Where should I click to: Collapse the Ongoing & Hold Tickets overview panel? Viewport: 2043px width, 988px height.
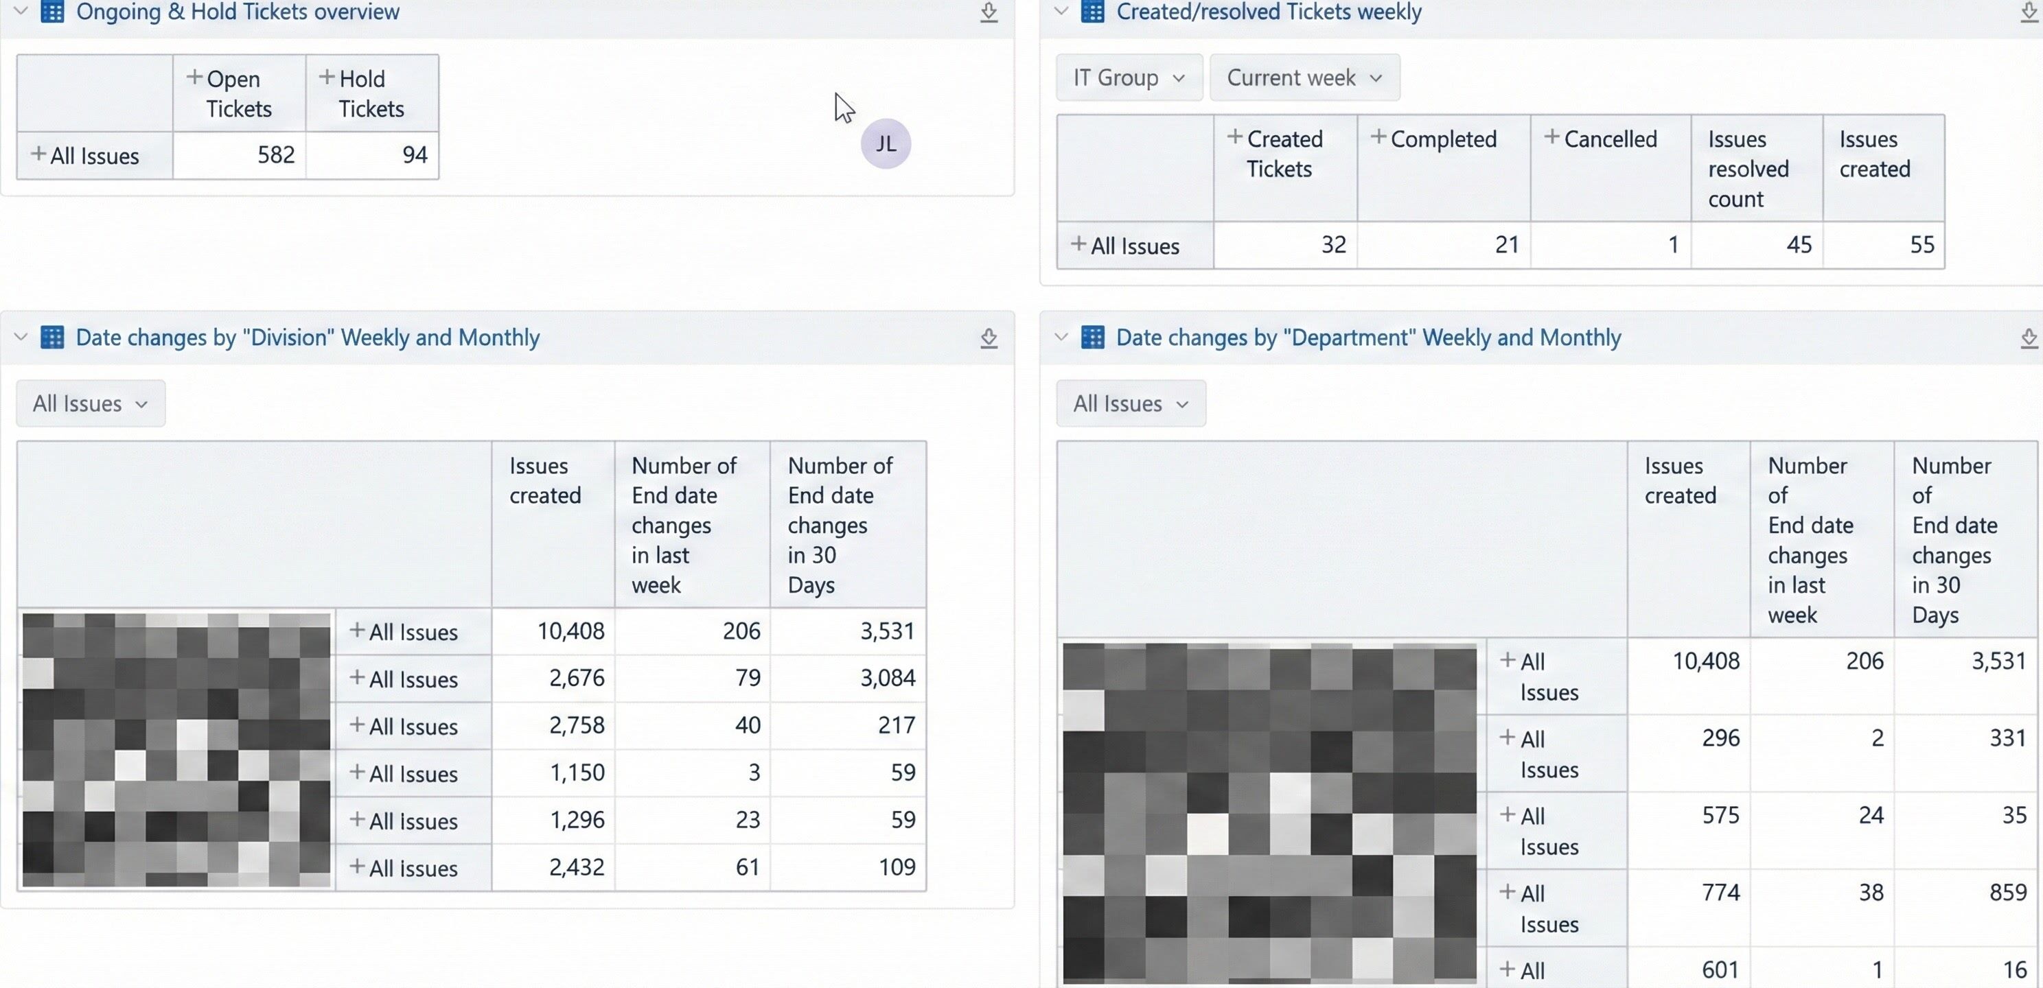pos(21,11)
